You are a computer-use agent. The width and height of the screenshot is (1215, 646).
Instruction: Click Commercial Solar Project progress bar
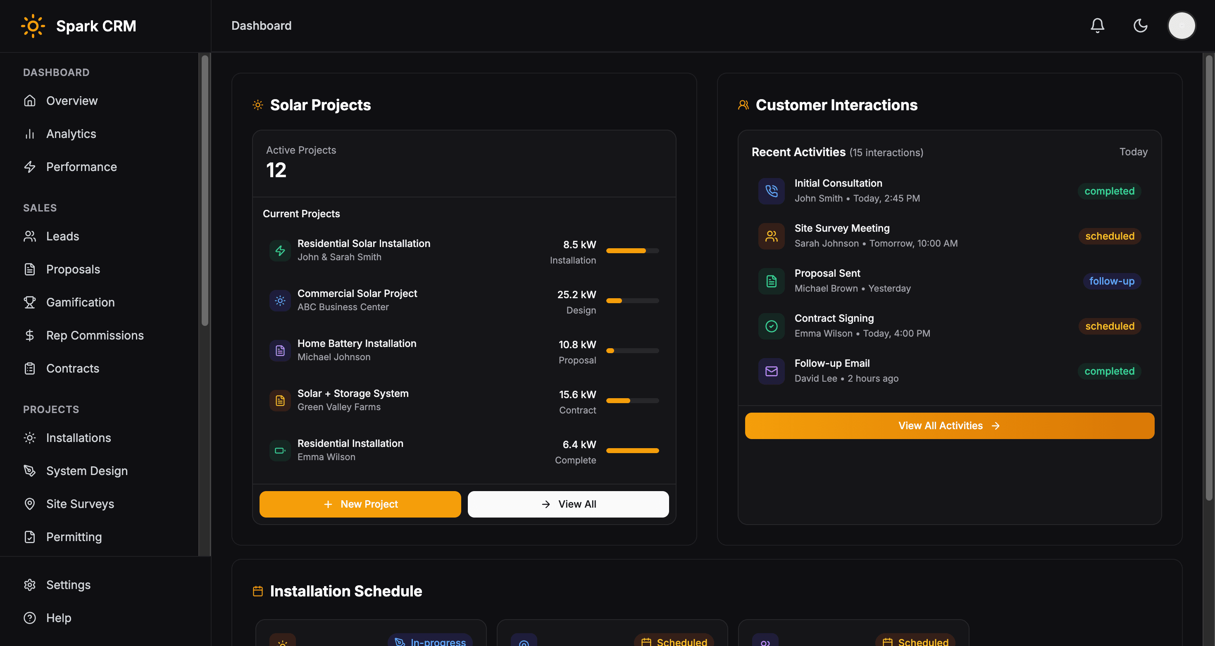[x=632, y=300]
